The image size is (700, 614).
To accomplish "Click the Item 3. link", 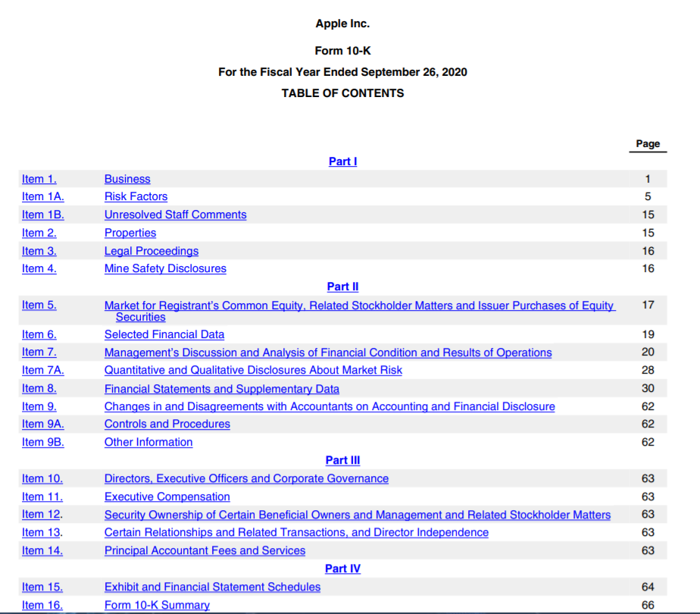I will [x=39, y=251].
